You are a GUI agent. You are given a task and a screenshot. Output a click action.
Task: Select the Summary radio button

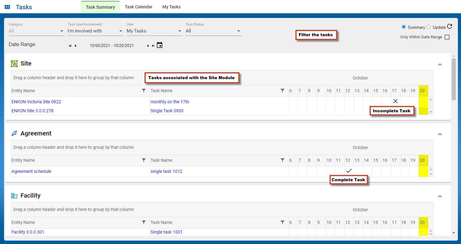[404, 27]
